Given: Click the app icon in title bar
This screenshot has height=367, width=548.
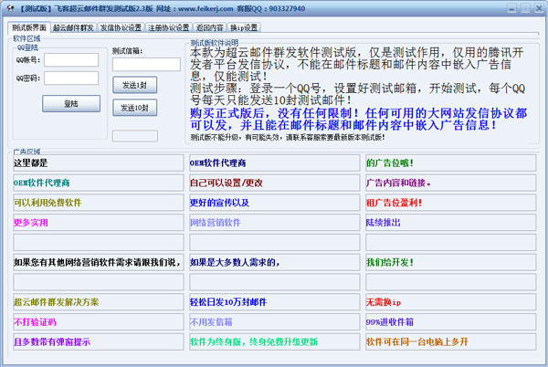Looking at the screenshot, I should coord(9,8).
